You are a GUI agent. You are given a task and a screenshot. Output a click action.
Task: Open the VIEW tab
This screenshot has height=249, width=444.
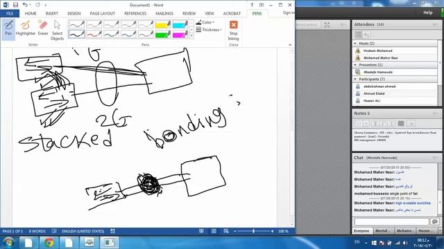tap(210, 13)
